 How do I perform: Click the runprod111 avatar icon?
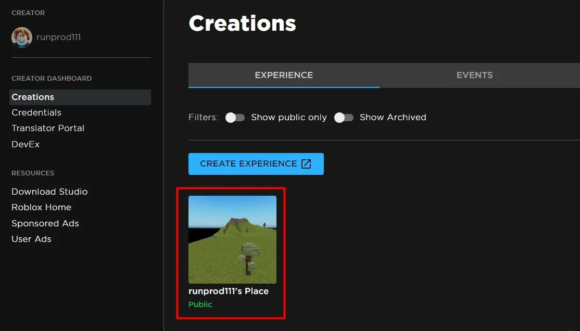[x=22, y=37]
